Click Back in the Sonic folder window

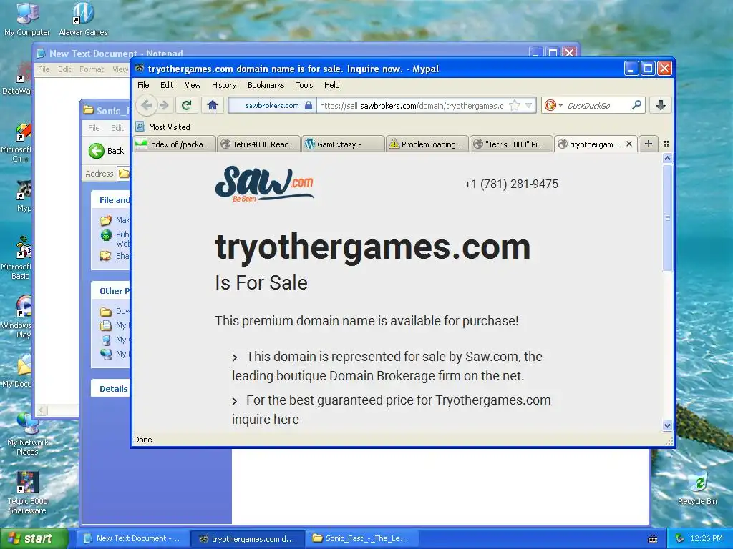point(107,151)
